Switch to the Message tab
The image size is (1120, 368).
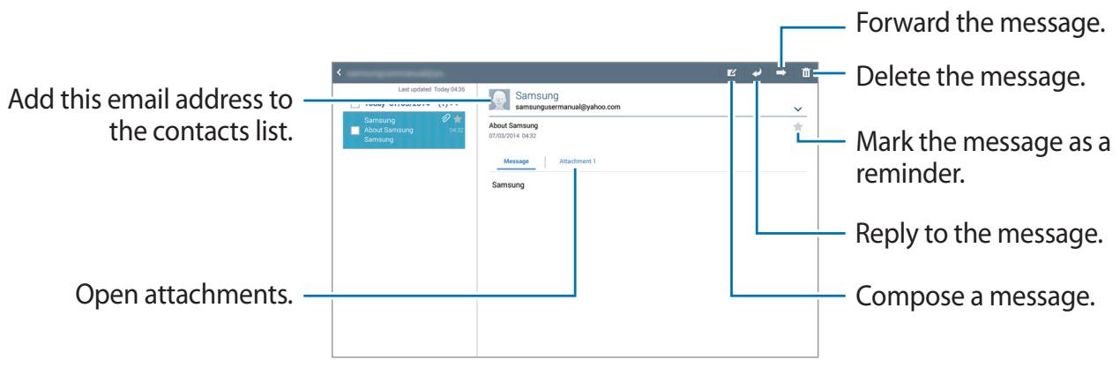click(515, 162)
